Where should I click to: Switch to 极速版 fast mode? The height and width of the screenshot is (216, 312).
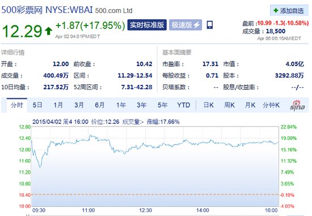(185, 25)
